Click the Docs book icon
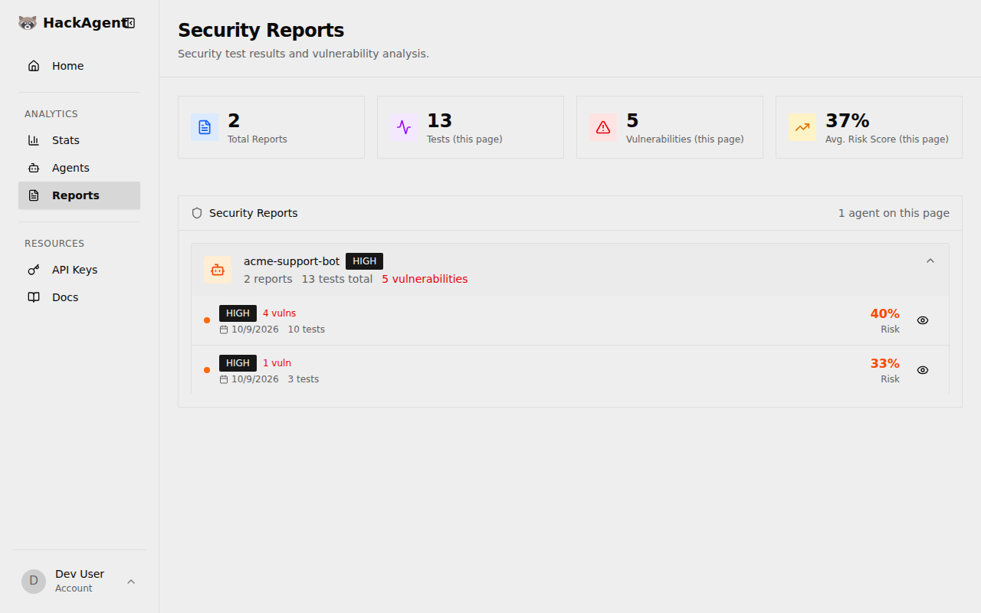981x613 pixels. point(34,297)
